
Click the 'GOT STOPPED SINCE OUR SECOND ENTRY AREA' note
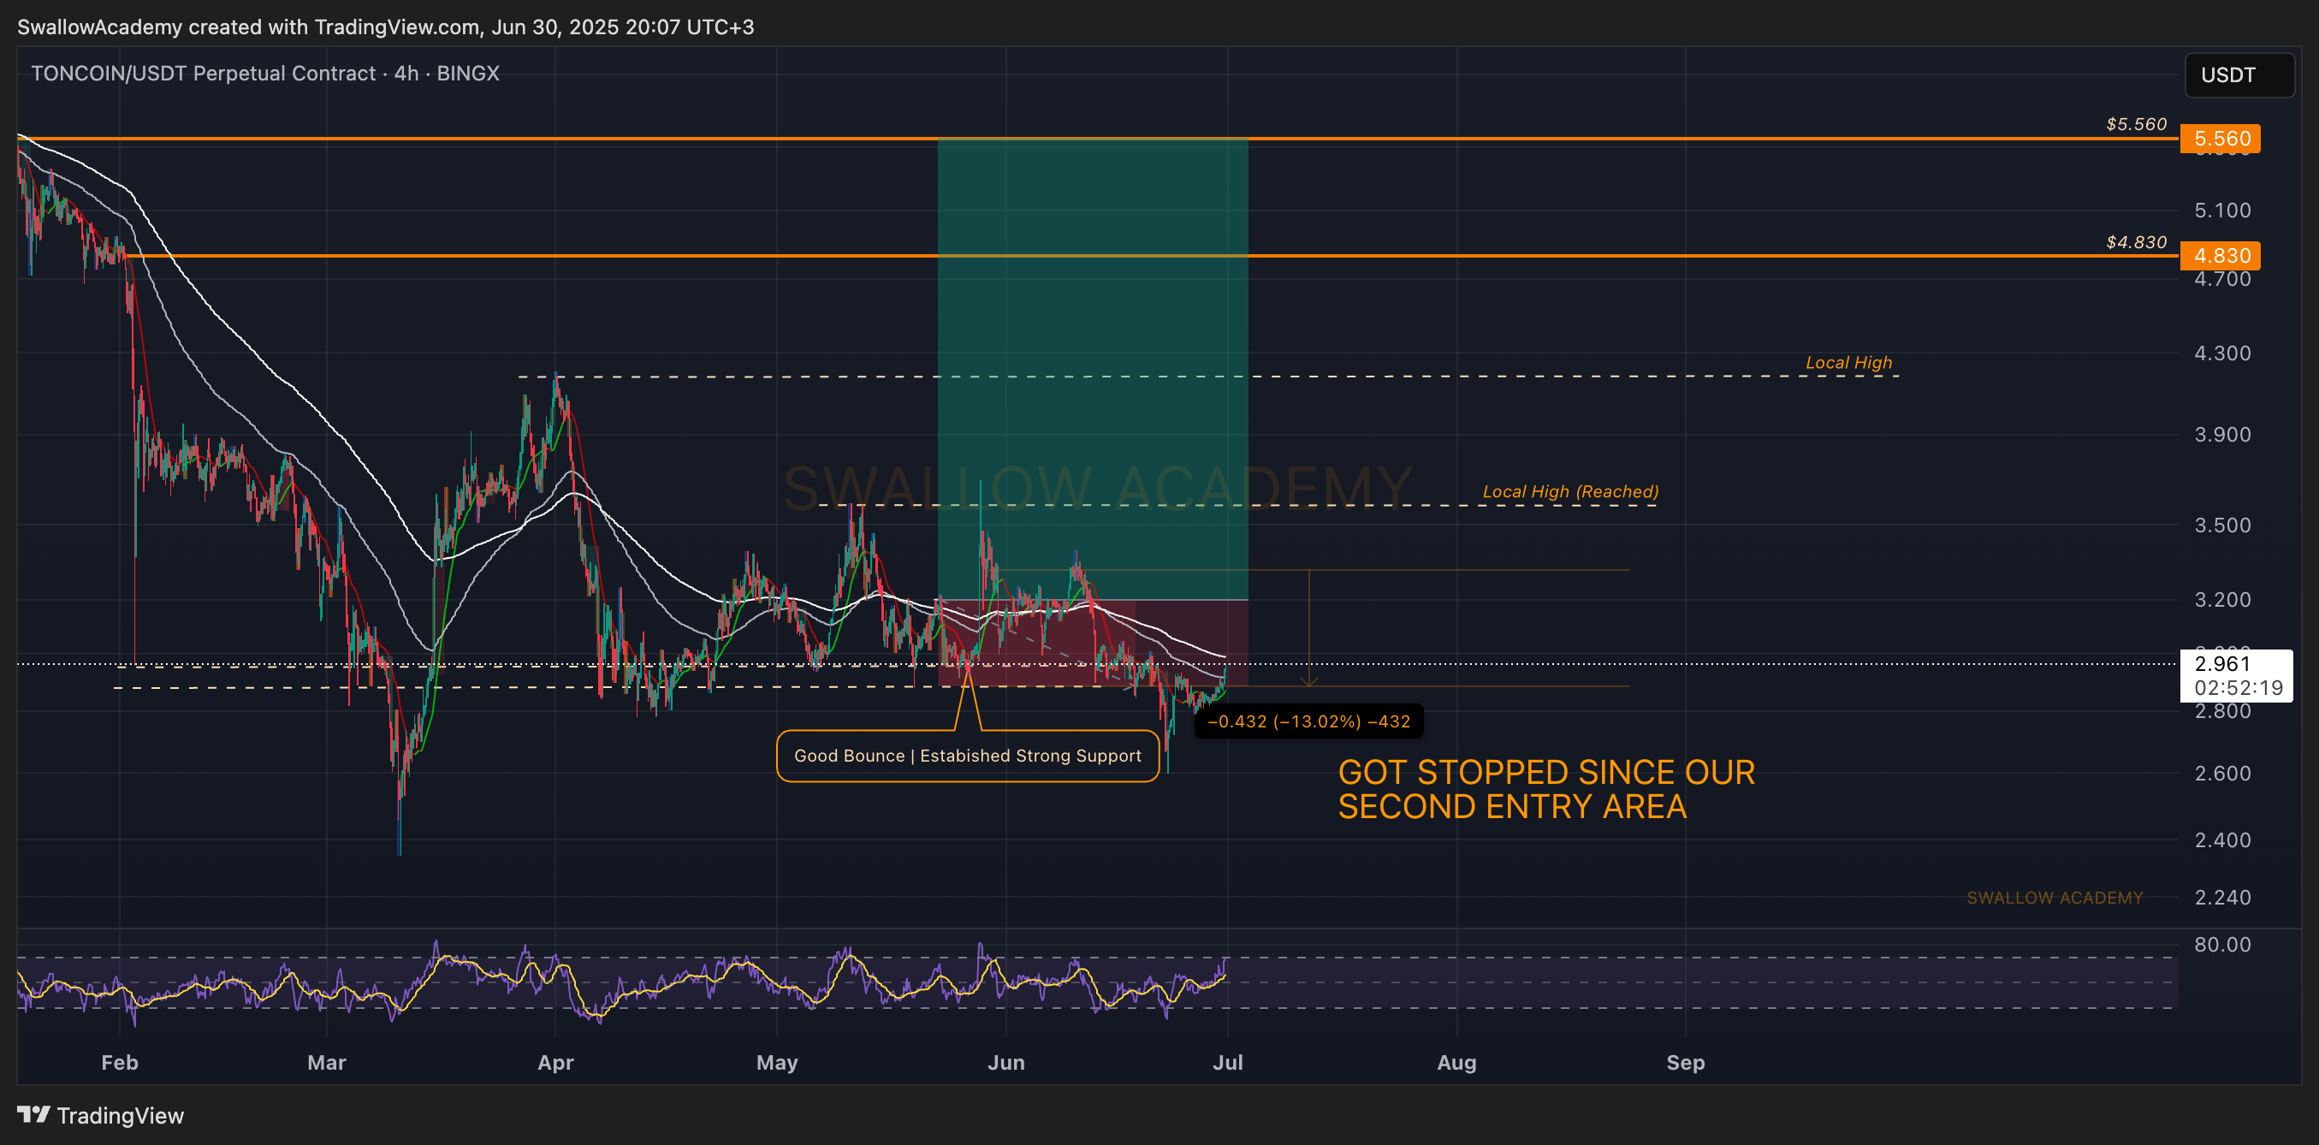[1545, 788]
